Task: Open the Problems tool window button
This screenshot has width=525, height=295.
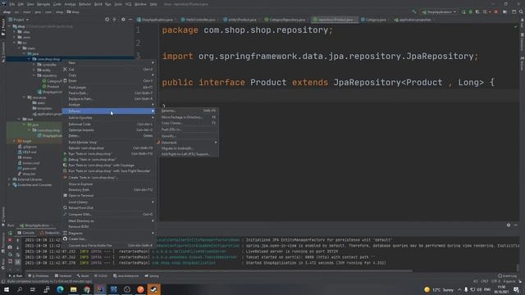Action: (39, 276)
